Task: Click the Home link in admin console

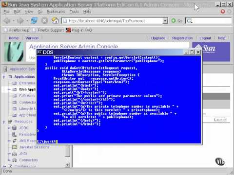Action: pyautogui.click(x=14, y=38)
